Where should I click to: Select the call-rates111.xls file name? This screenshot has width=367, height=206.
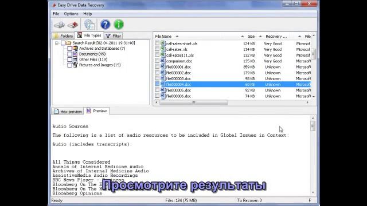click(x=179, y=55)
